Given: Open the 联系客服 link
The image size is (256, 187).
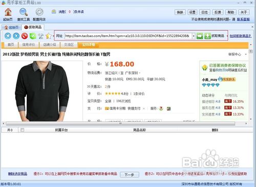Looking at the screenshot, I should [x=243, y=19].
